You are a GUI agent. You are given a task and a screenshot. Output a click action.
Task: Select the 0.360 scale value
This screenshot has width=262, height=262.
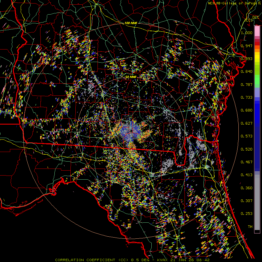pyautogui.click(x=247, y=188)
